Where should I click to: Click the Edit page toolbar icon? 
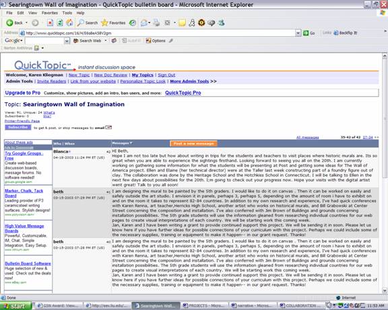tap(167, 23)
